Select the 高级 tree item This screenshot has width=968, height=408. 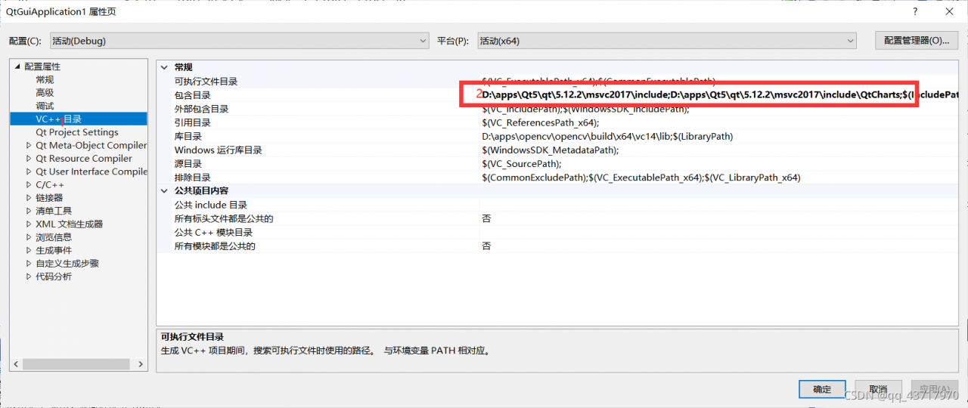click(45, 93)
